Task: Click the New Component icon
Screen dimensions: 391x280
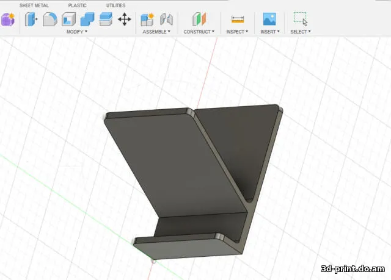Action: click(148, 20)
